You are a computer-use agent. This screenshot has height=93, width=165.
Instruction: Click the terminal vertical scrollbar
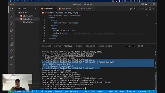[x=156, y=81]
